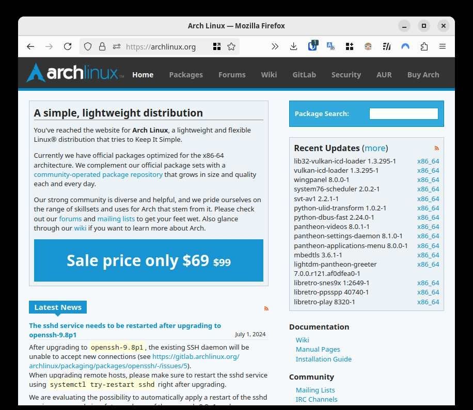The height and width of the screenshot is (410, 473).
Task: Open the sshd service news headline
Action: [125, 330]
